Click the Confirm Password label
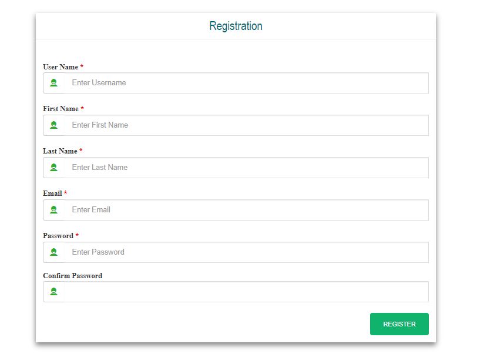The image size is (487, 357). point(72,276)
